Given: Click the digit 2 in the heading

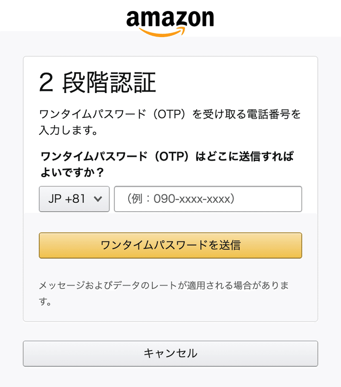Looking at the screenshot, I should point(46,83).
